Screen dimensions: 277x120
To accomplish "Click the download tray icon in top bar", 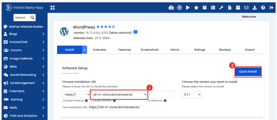I will tap(255, 8).
